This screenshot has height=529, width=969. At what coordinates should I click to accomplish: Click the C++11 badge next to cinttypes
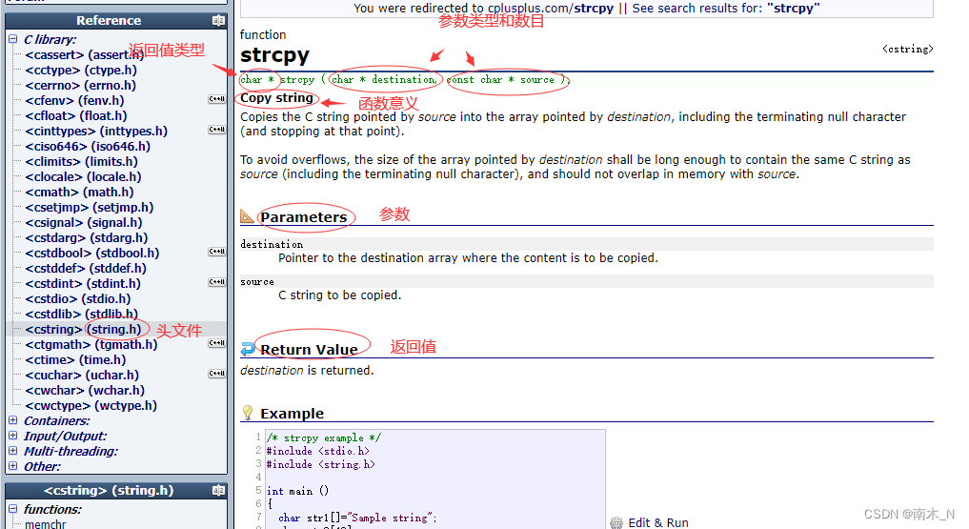(x=217, y=130)
